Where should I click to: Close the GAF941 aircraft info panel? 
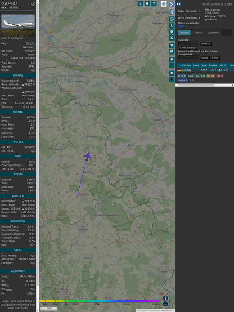(33, 3)
